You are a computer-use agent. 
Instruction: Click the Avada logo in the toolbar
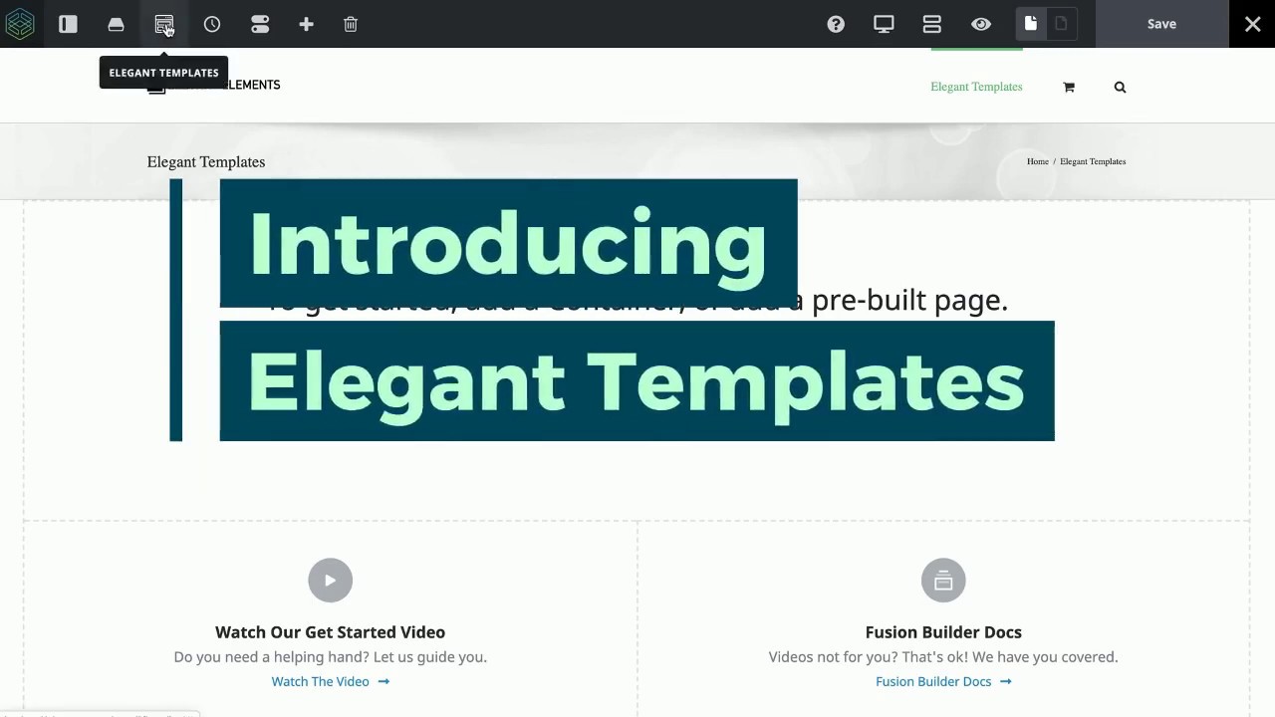(x=20, y=24)
